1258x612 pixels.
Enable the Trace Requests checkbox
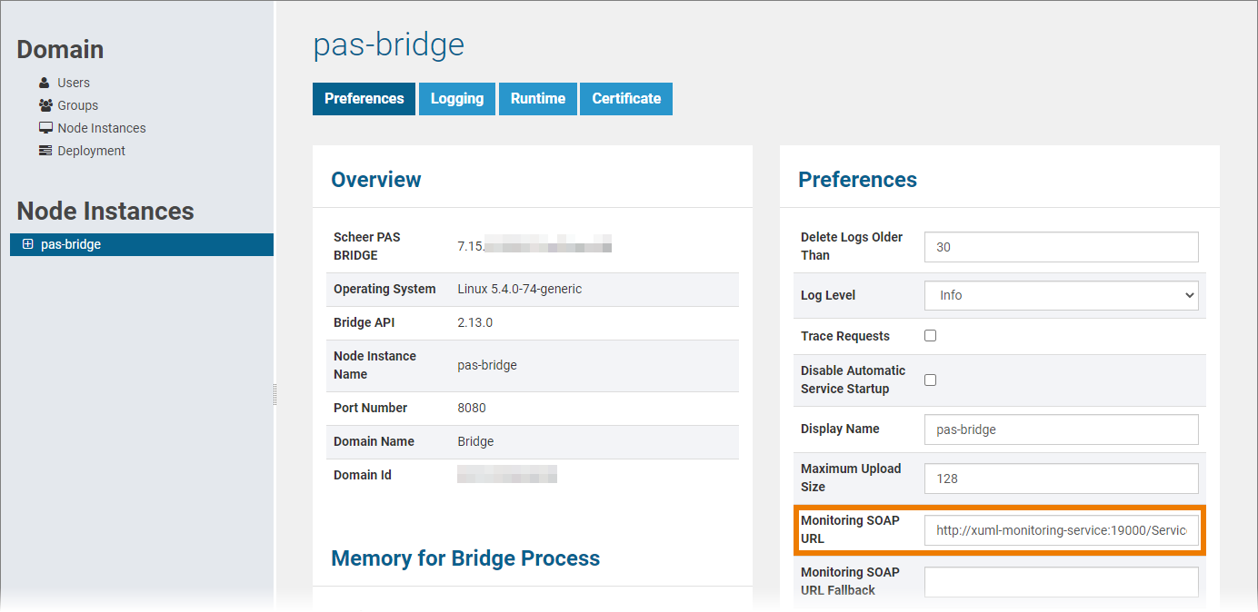coord(930,335)
